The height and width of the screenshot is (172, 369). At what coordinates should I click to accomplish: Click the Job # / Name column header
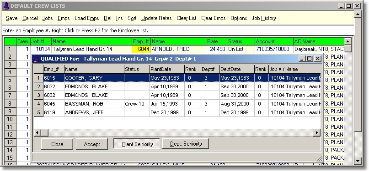pyautogui.click(x=294, y=69)
